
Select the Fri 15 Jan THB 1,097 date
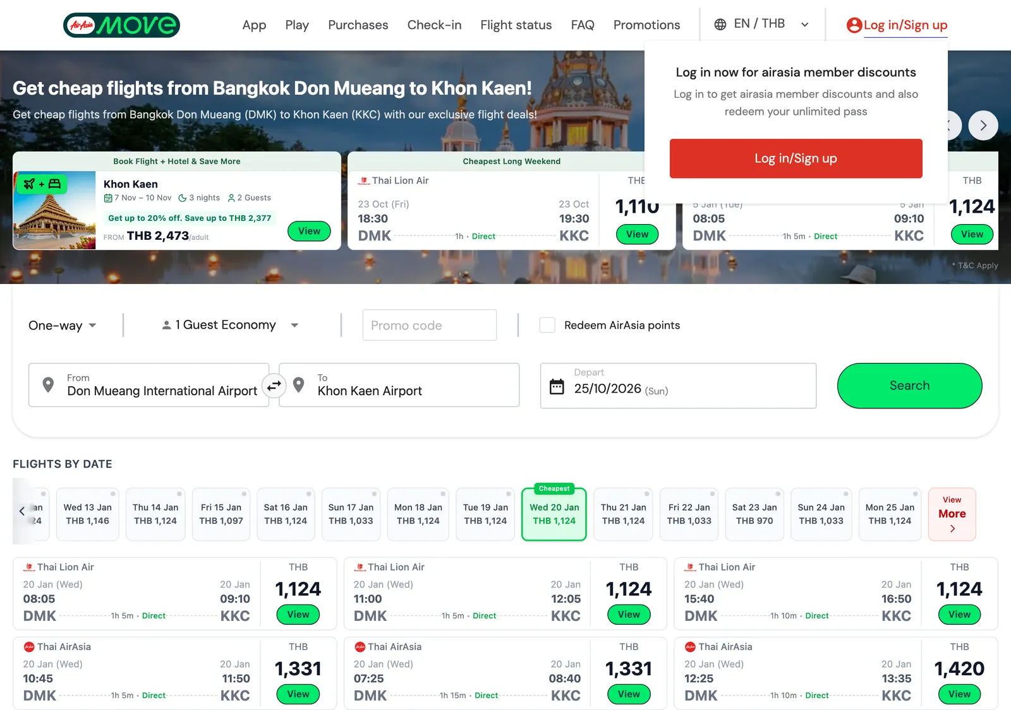[221, 514]
